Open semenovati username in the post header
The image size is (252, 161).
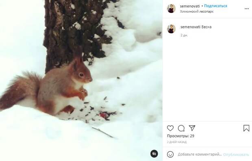coord(190,6)
